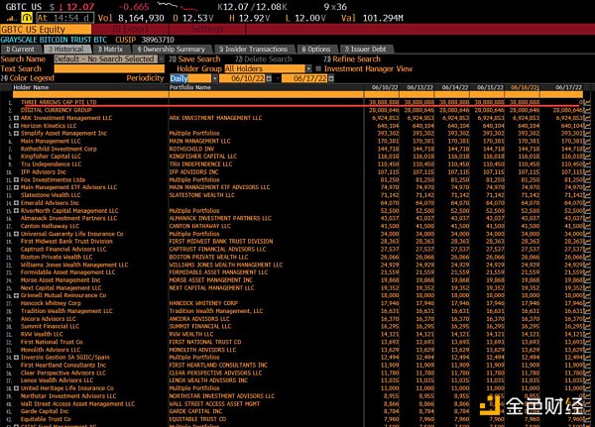This screenshot has height=427, width=595.
Task: Open the Insider Transactions tab
Action: [254, 50]
